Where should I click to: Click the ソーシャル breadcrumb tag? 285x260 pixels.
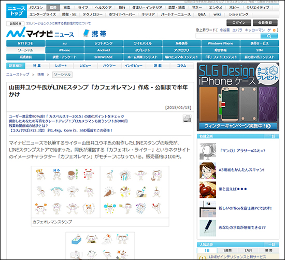62,75
